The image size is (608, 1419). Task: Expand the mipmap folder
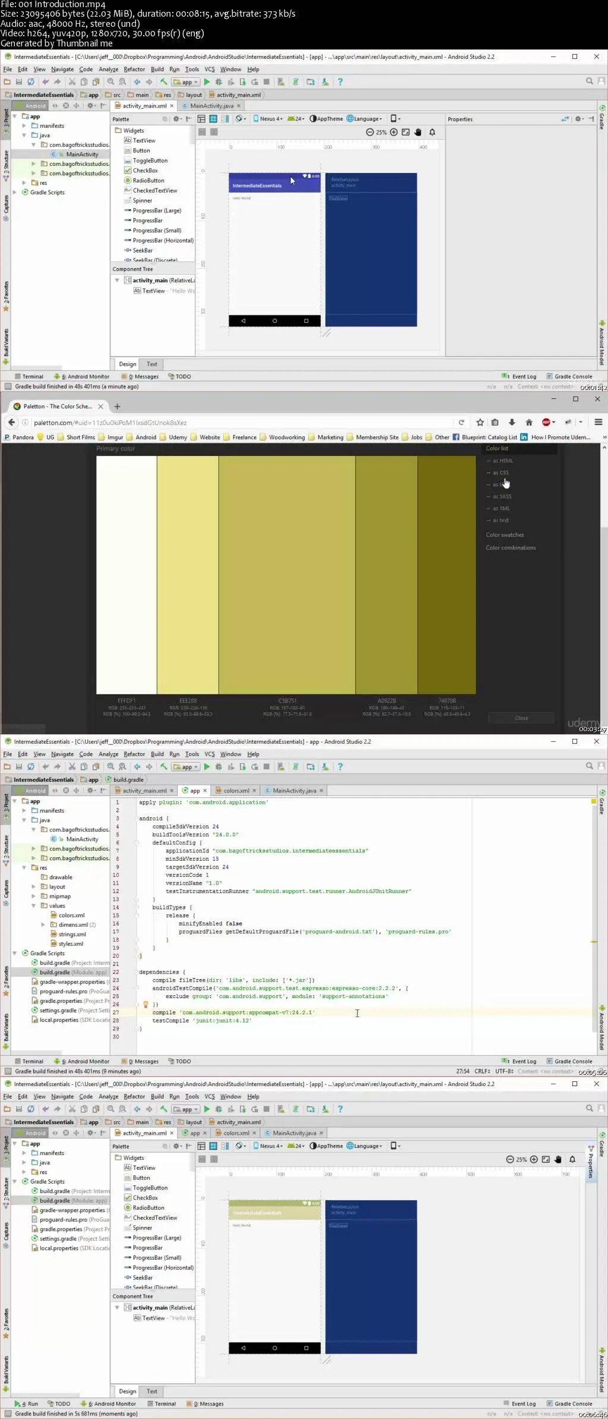(34, 896)
